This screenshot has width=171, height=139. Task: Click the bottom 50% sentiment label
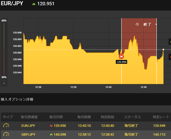[x=4, y=77]
